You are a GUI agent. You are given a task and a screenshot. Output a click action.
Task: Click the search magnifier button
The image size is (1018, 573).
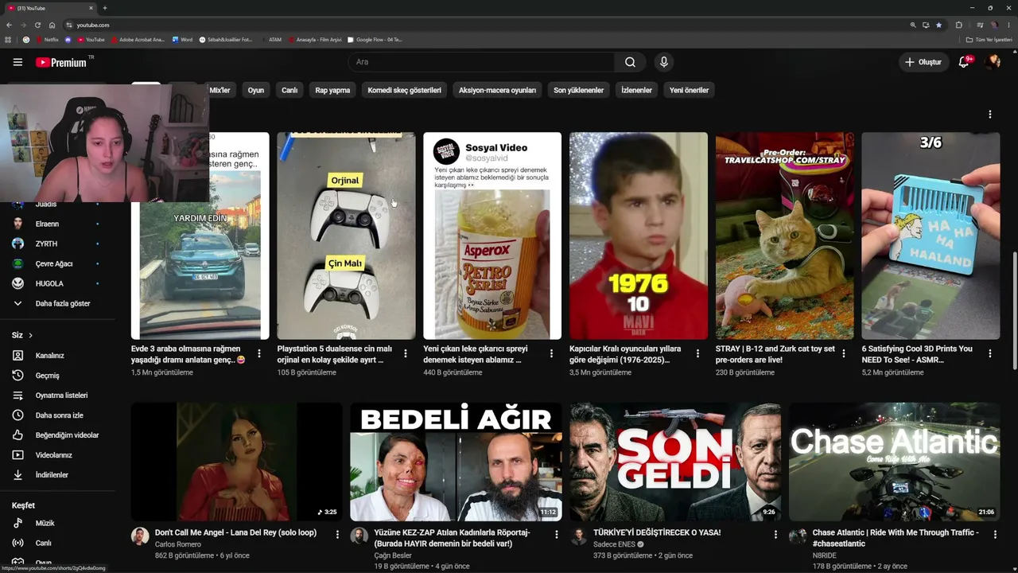click(630, 62)
